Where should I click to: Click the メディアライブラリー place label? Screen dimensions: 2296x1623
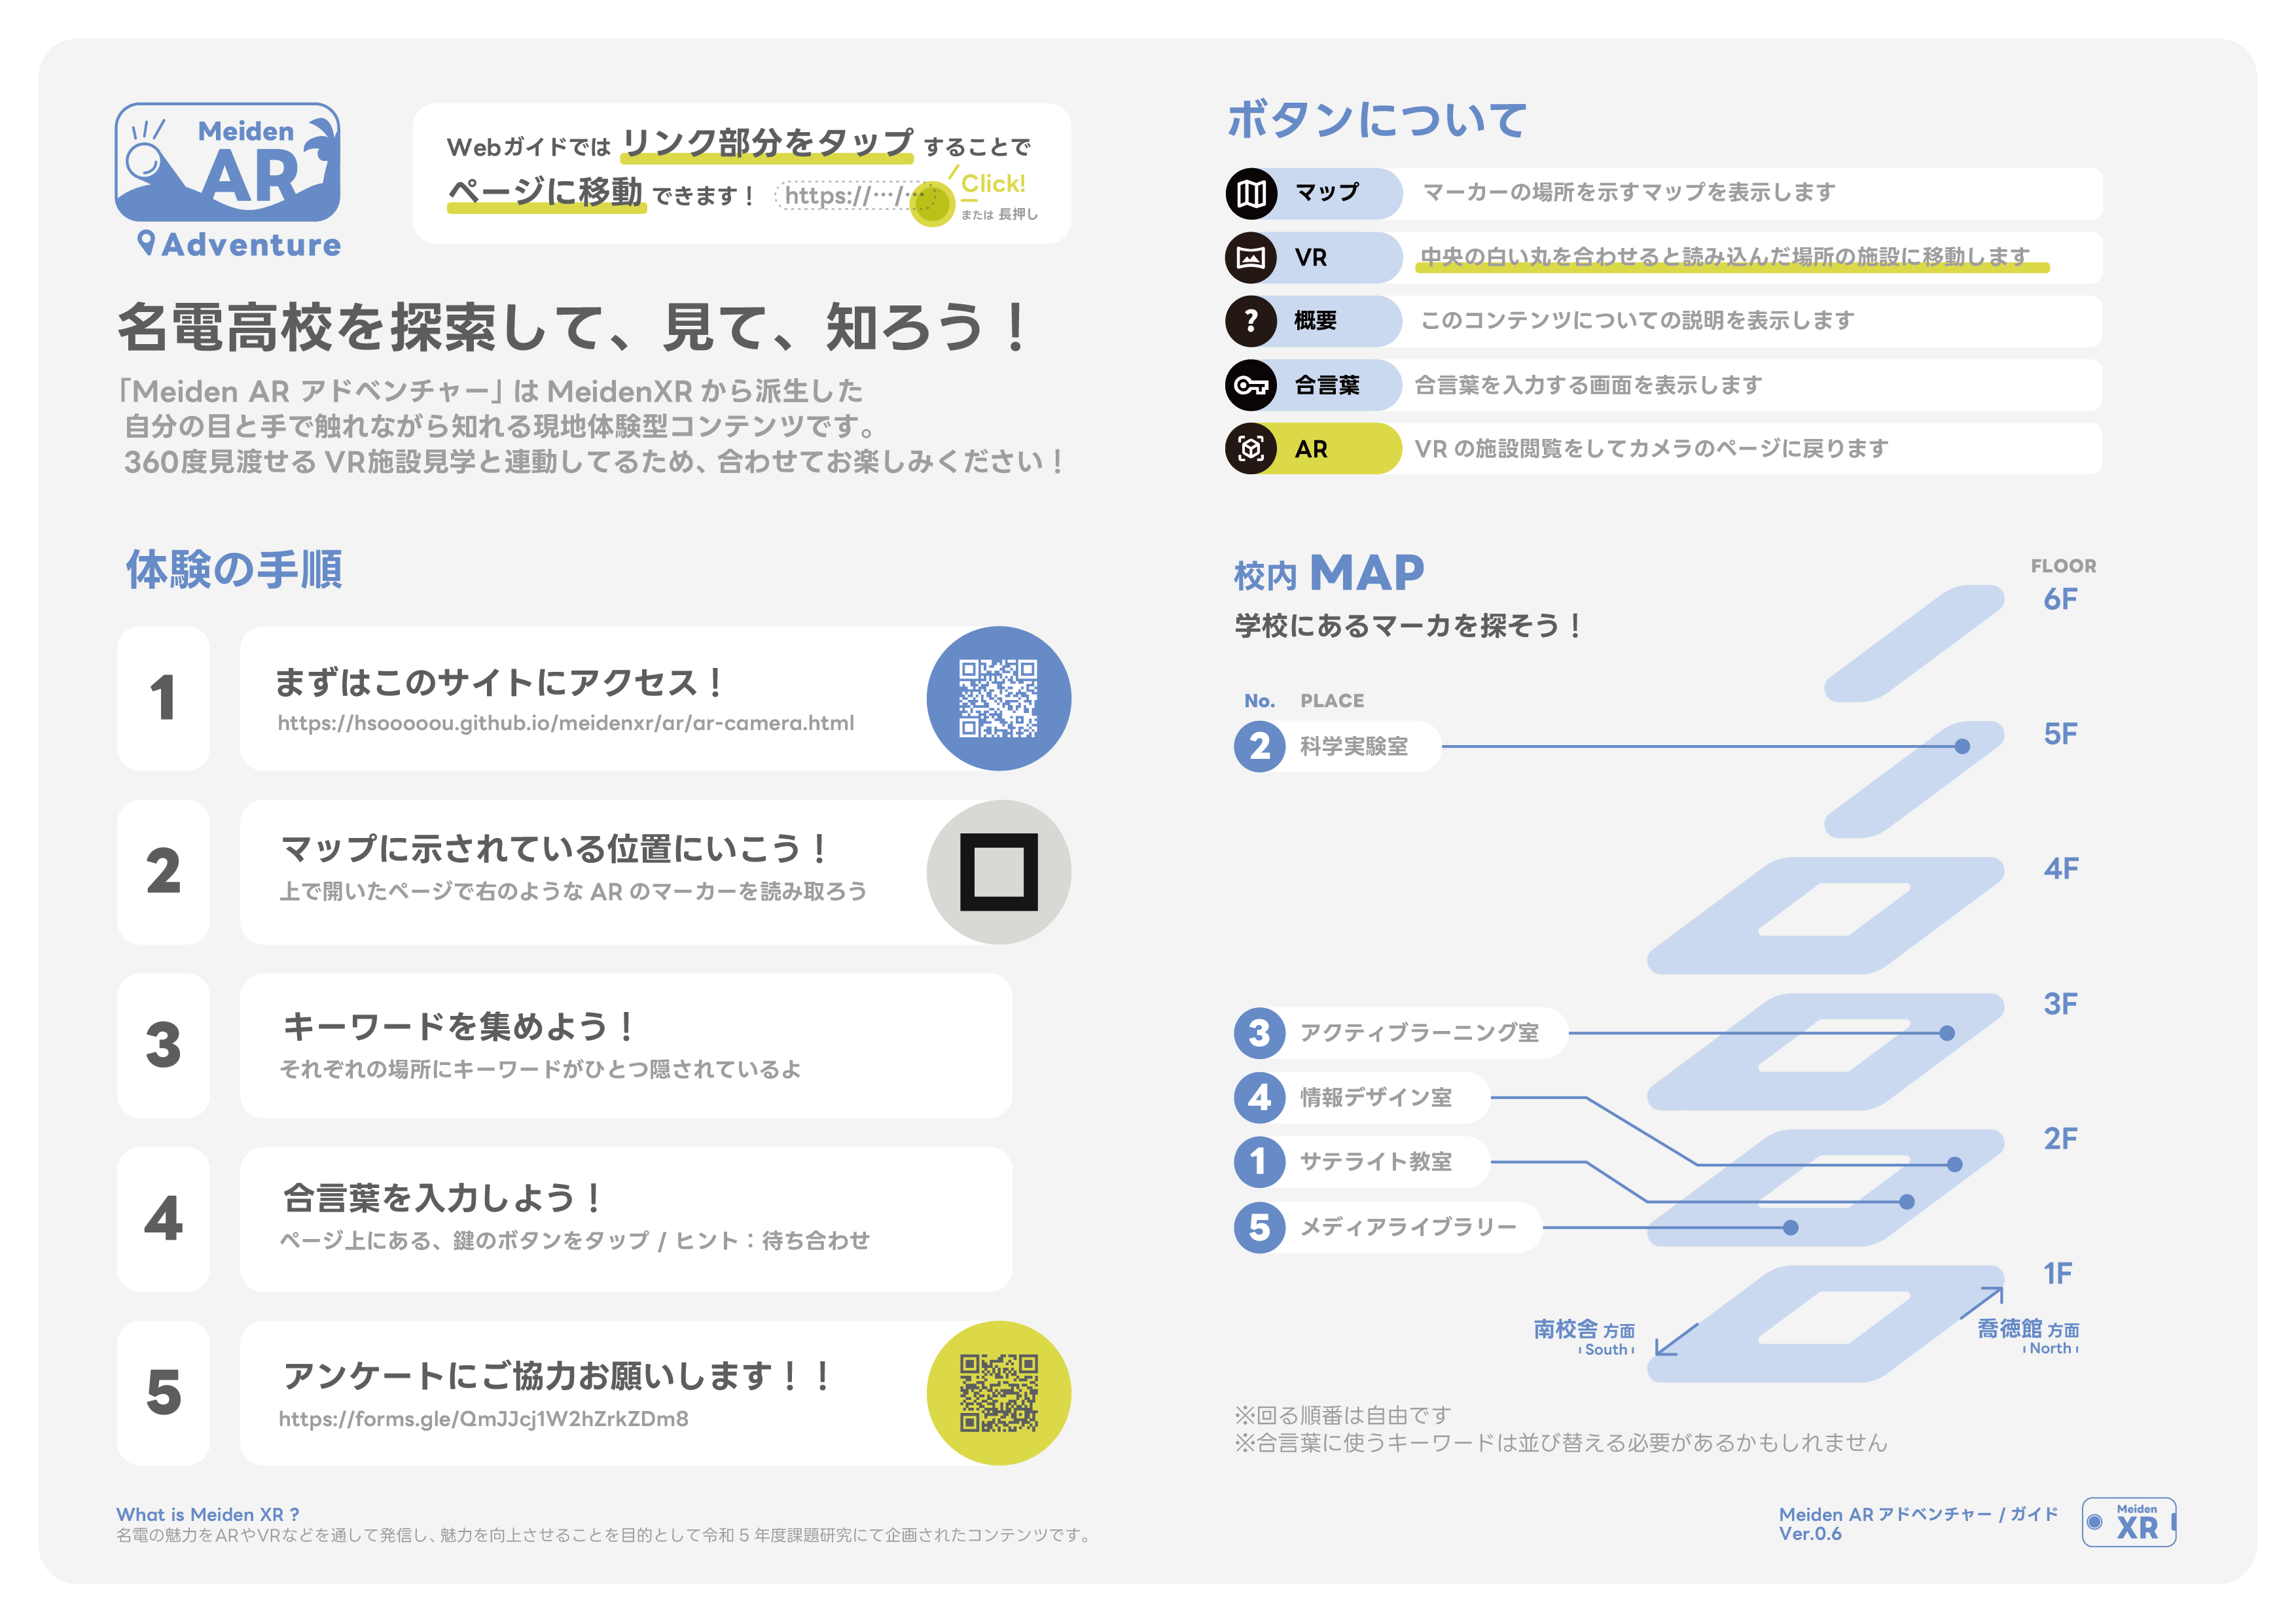tap(1408, 1227)
